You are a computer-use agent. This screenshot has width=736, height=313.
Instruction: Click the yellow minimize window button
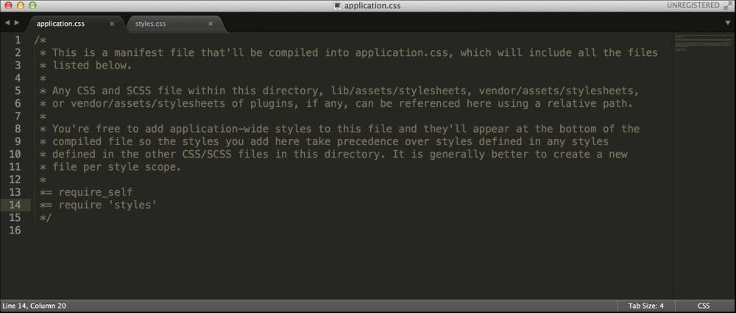21,6
